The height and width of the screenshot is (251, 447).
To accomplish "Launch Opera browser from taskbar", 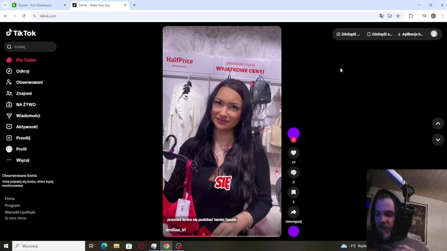I will coord(141,246).
